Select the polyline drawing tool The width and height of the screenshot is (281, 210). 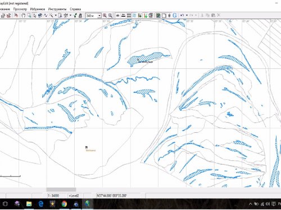[46, 16]
